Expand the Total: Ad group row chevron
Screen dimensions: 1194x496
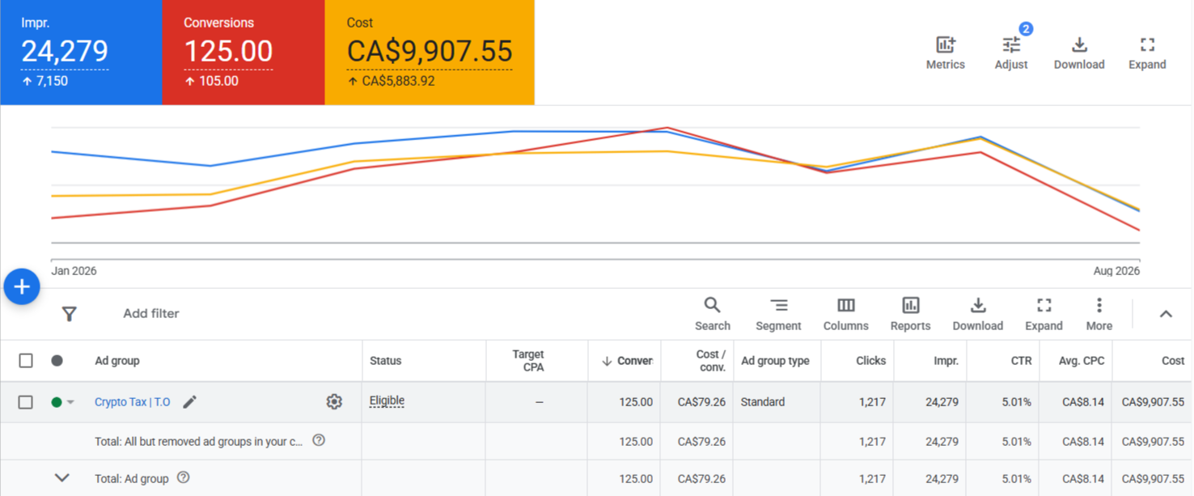(x=61, y=478)
